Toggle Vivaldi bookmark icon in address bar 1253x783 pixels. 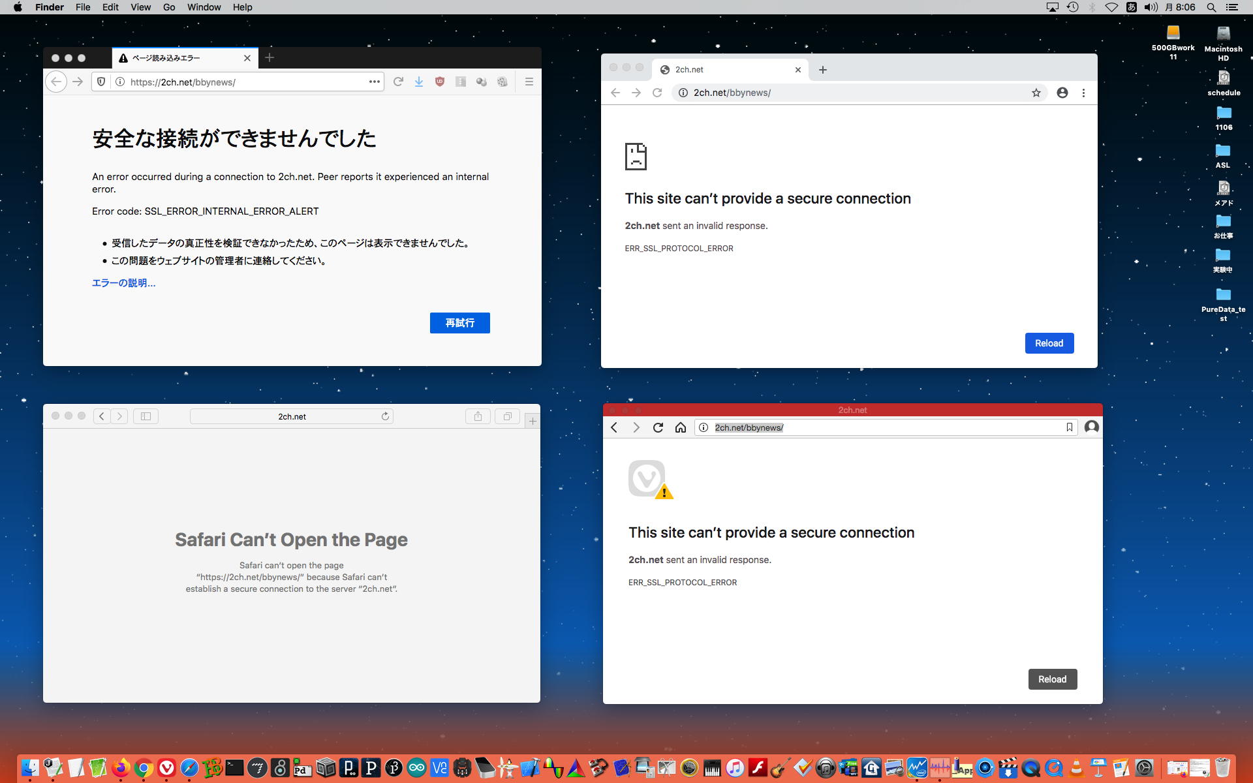pyautogui.click(x=1069, y=427)
